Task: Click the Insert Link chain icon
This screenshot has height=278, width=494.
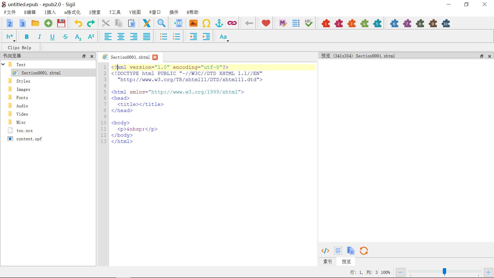Action: [x=232, y=23]
